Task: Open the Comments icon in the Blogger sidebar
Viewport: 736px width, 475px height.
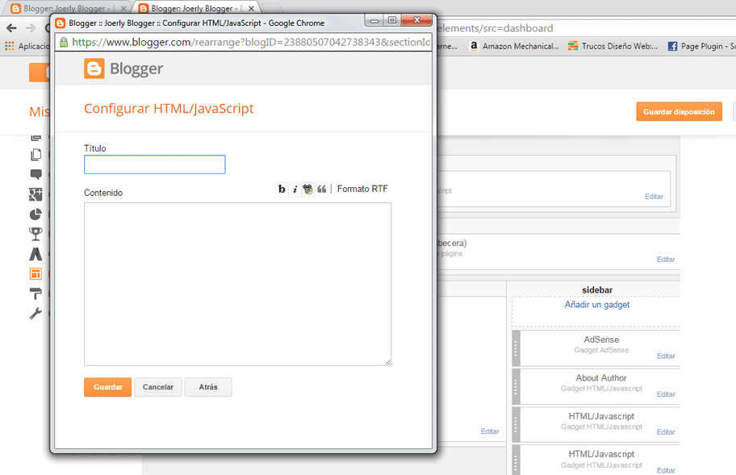Action: (36, 174)
